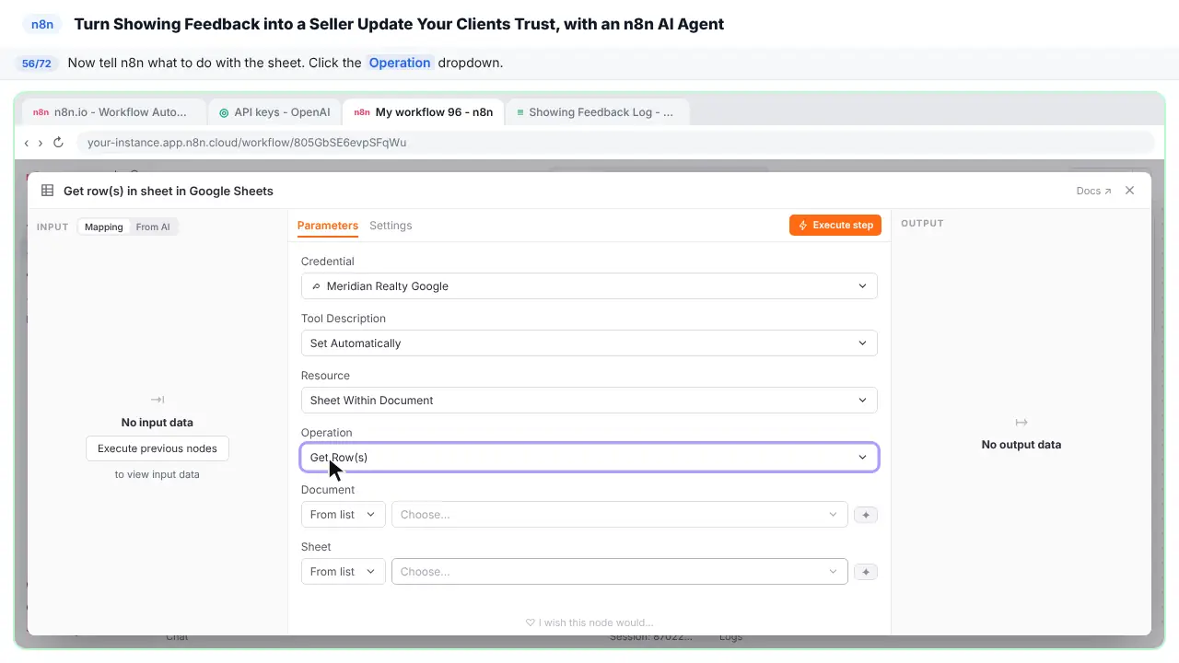Switch to the Settings tab
This screenshot has height=663, width=1179.
pyautogui.click(x=391, y=226)
